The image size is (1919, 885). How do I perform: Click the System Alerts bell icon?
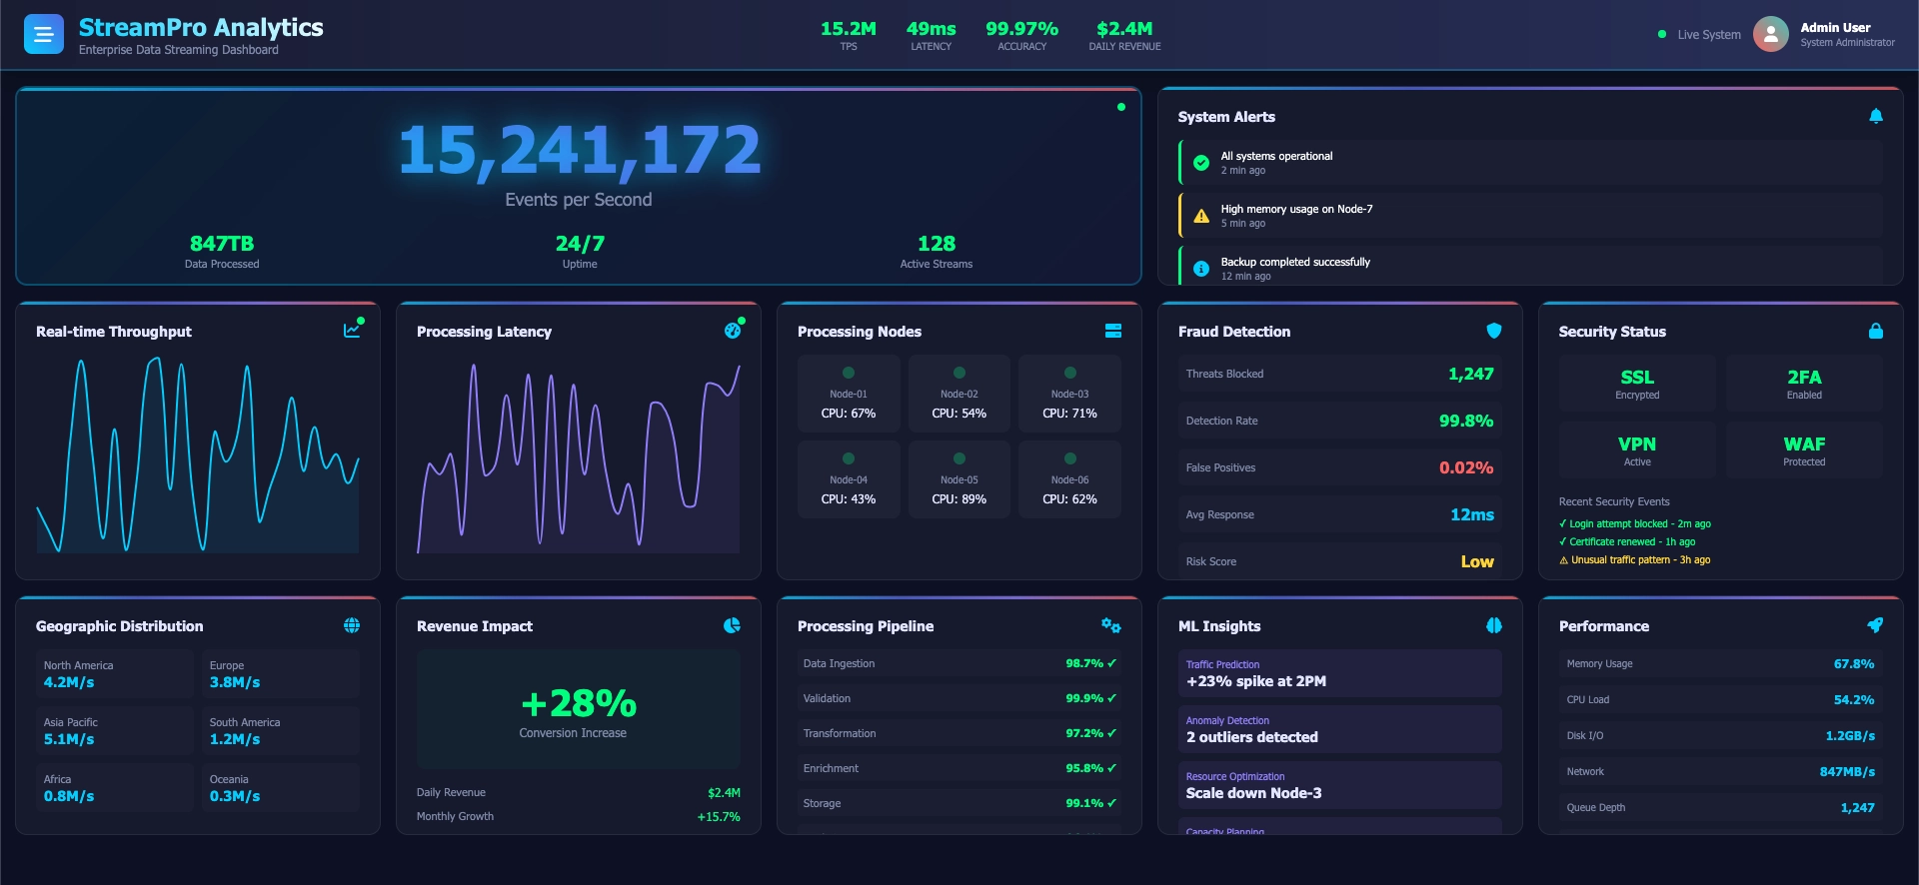(x=1876, y=116)
